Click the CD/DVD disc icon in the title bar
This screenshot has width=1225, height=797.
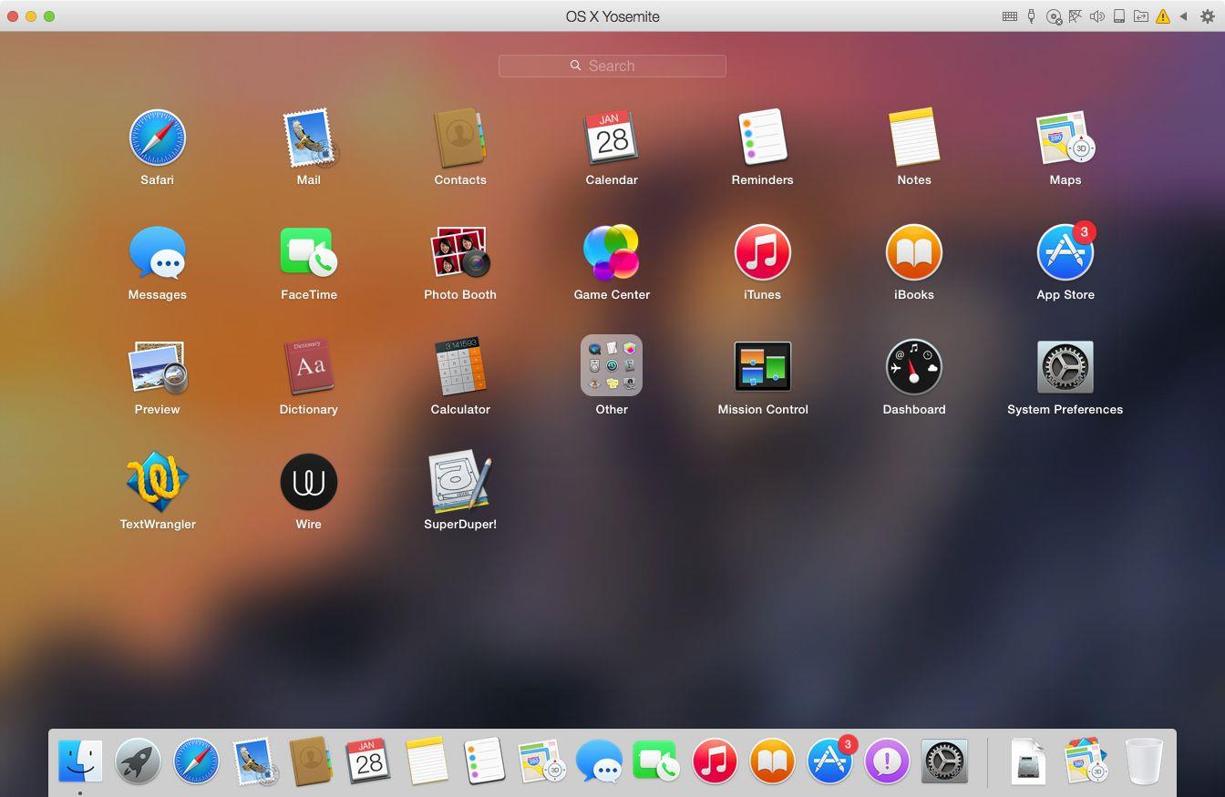pos(1054,16)
